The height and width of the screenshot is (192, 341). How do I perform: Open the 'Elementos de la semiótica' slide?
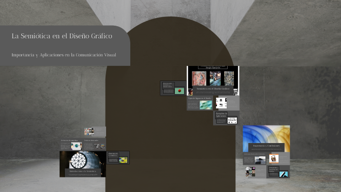click(x=118, y=158)
